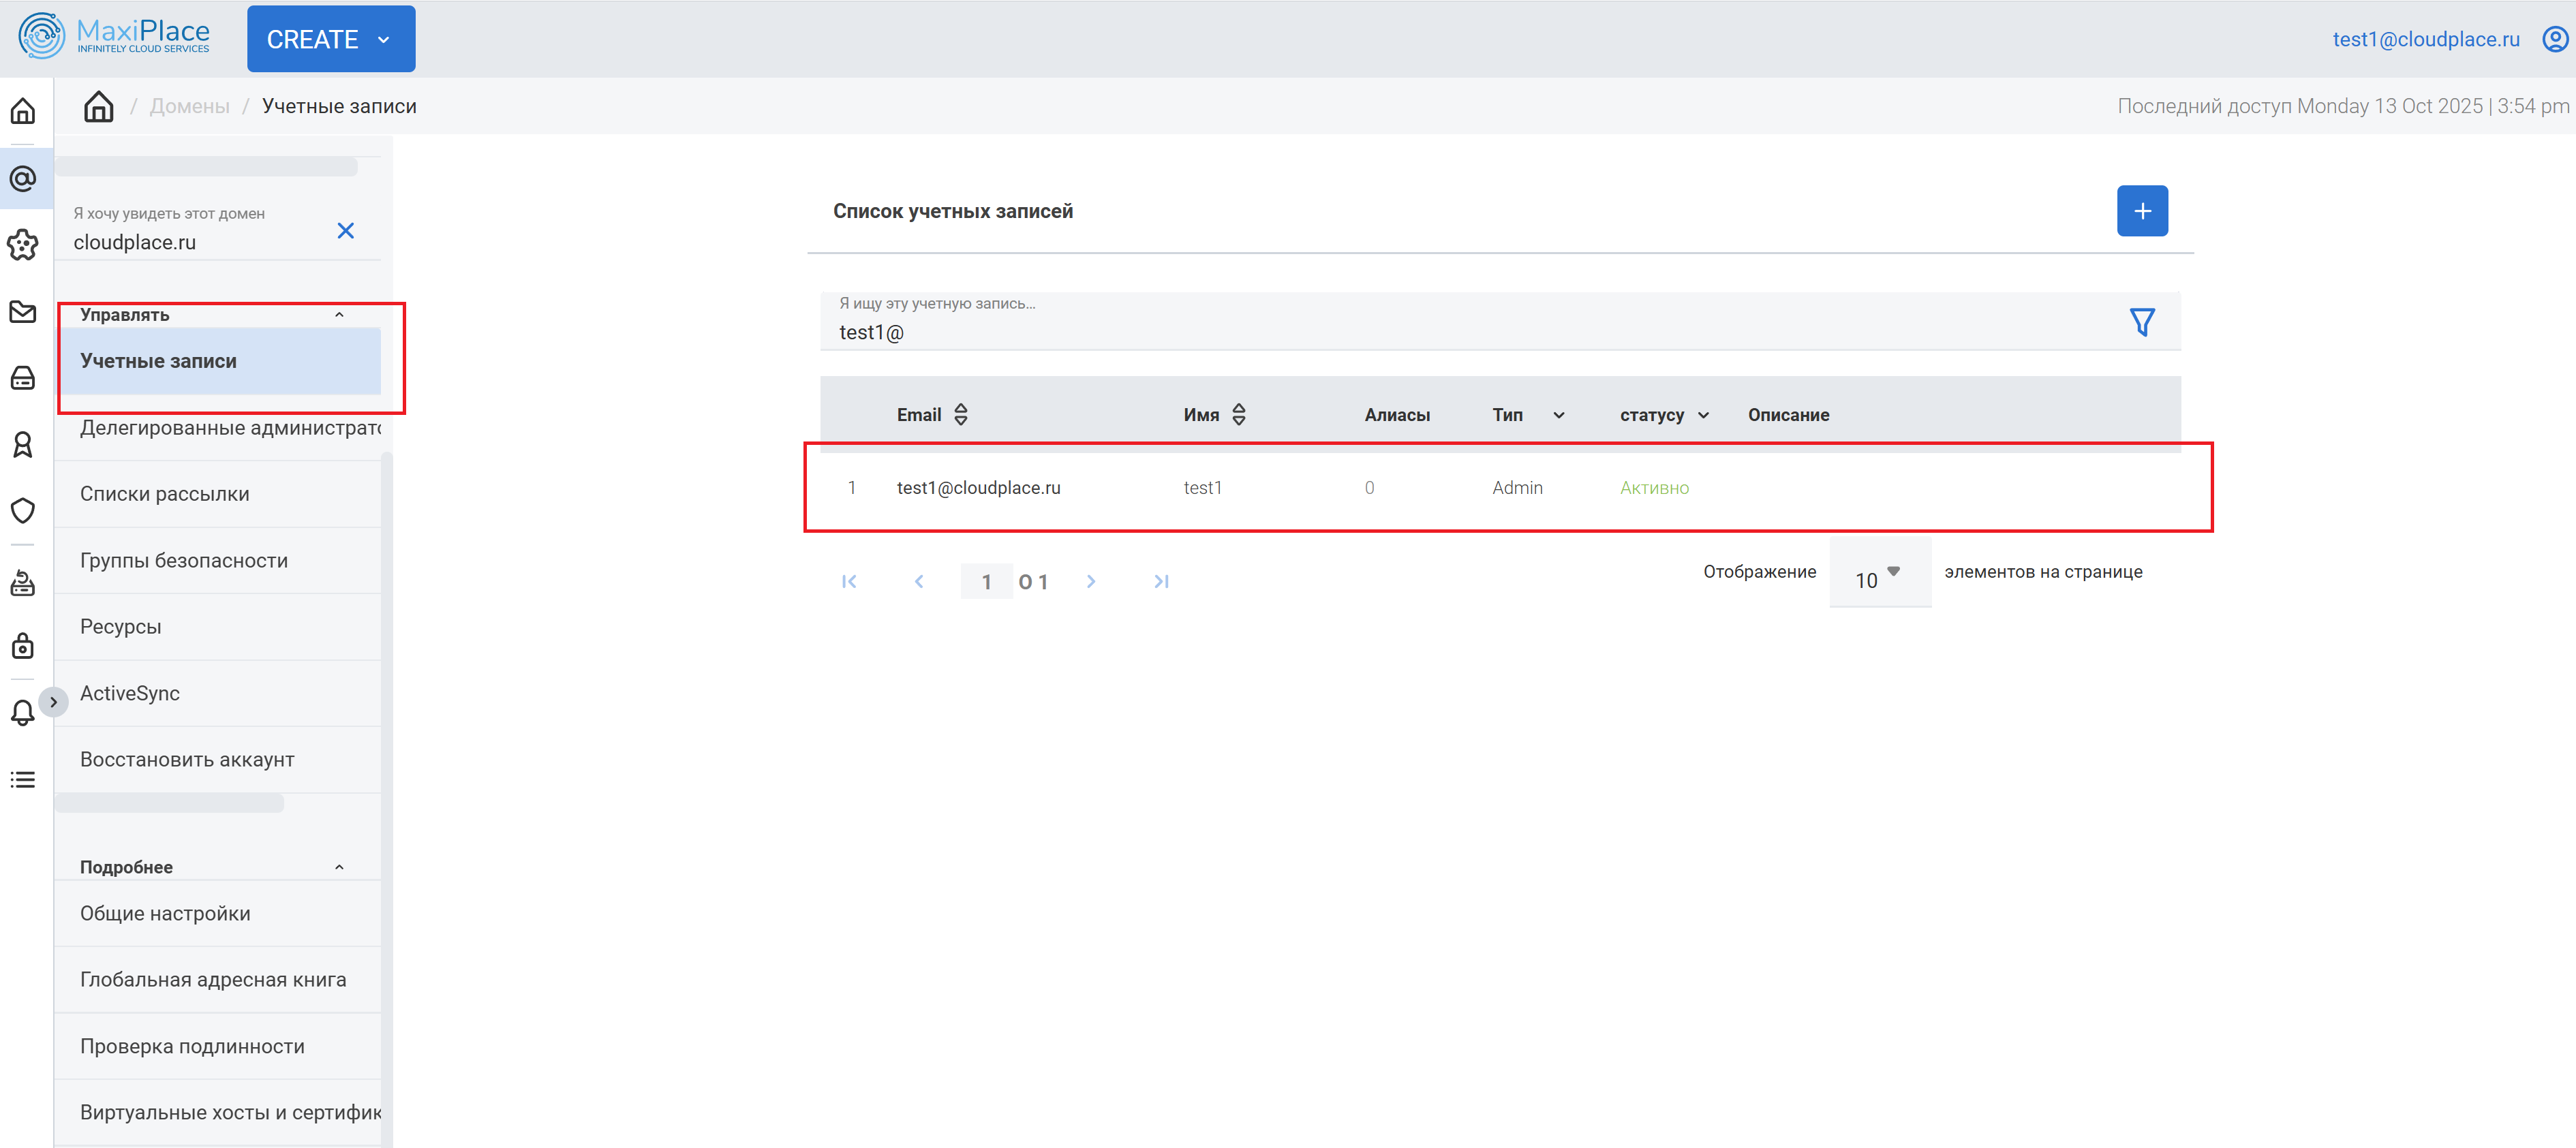Clear the cloudplace.ru domain filter
The height and width of the screenshot is (1148, 2576).
[x=346, y=231]
